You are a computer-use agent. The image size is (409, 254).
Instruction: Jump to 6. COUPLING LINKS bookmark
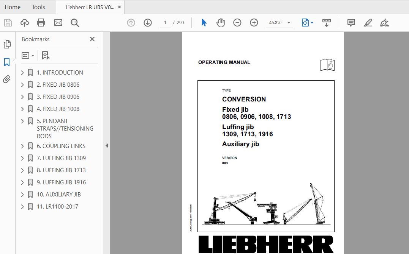[x=61, y=146]
